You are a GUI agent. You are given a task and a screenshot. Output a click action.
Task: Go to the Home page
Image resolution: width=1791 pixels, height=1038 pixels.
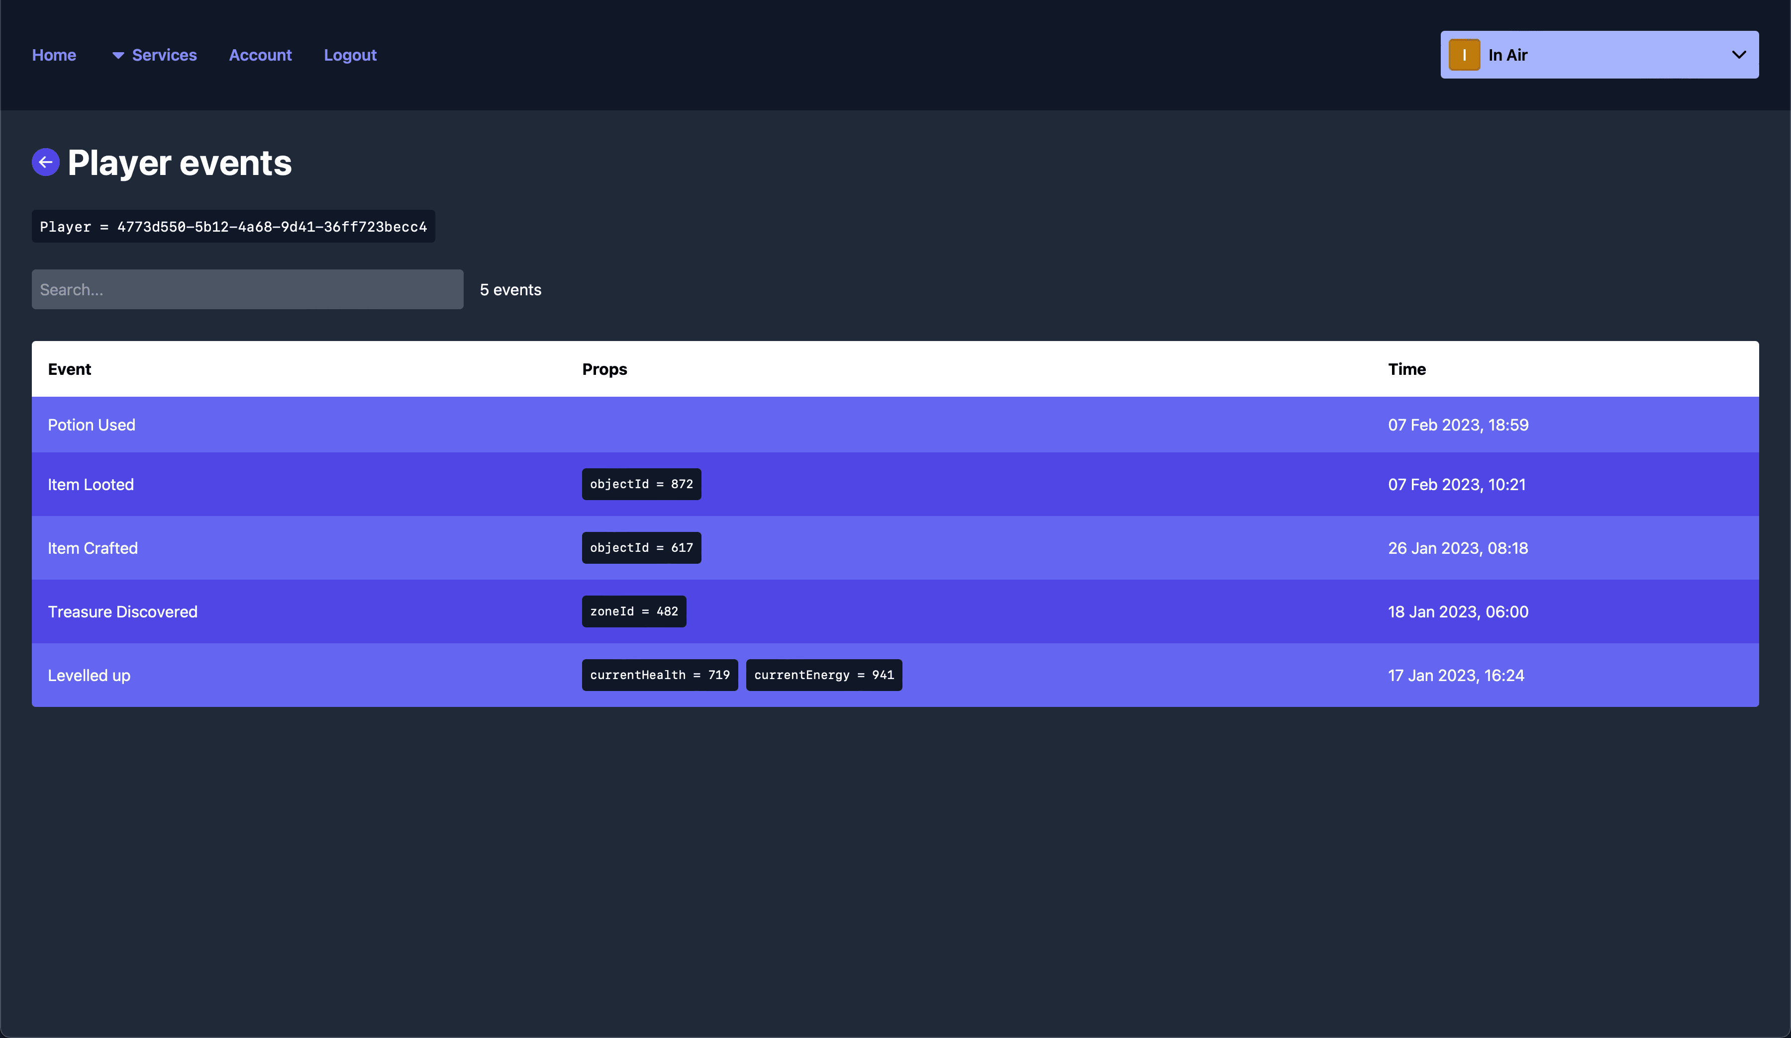pyautogui.click(x=54, y=55)
